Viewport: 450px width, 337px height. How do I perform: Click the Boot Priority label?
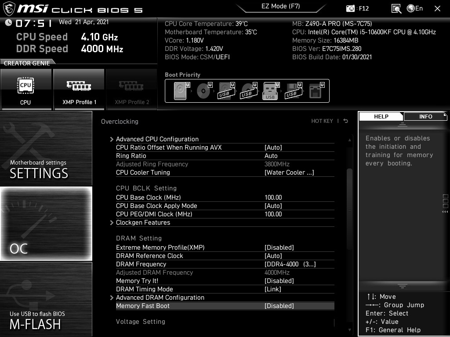(x=182, y=75)
